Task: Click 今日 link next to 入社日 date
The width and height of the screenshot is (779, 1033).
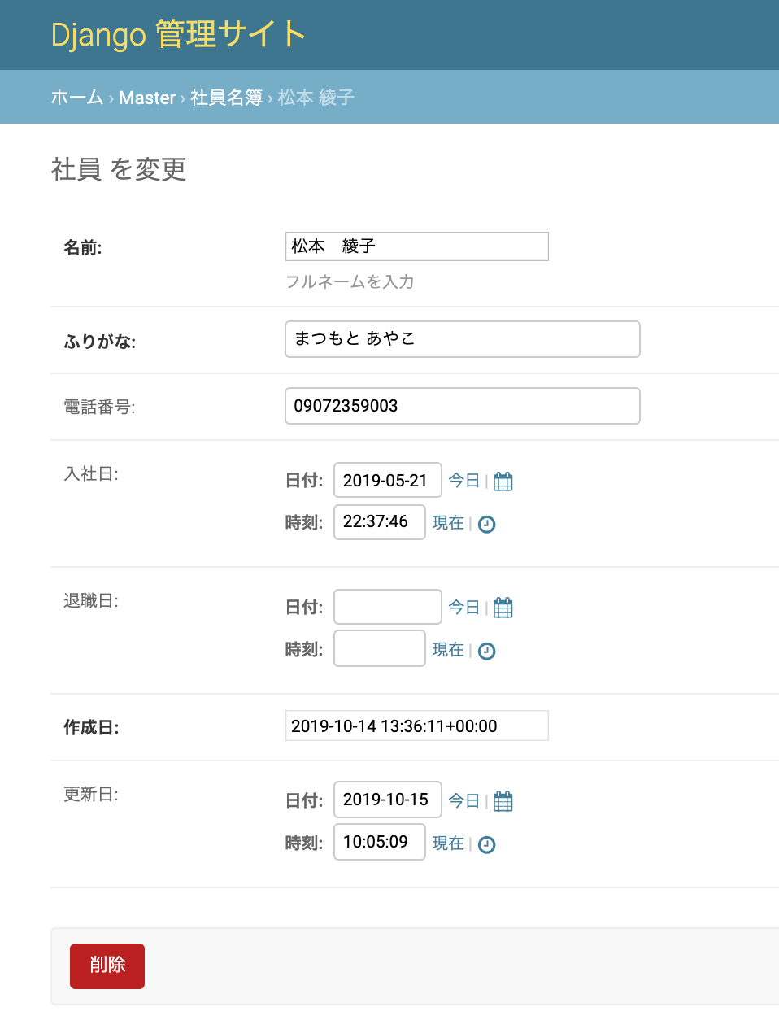Action: [x=464, y=481]
